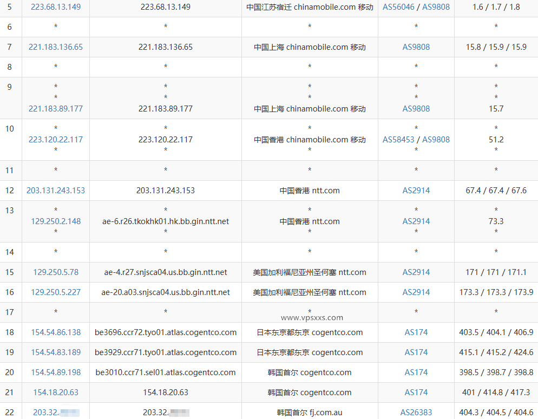This screenshot has height=419, width=538.
Task: Open IP link 221.183.89.177
Action: pyautogui.click(x=56, y=109)
